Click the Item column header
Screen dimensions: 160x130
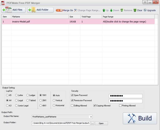(6, 17)
